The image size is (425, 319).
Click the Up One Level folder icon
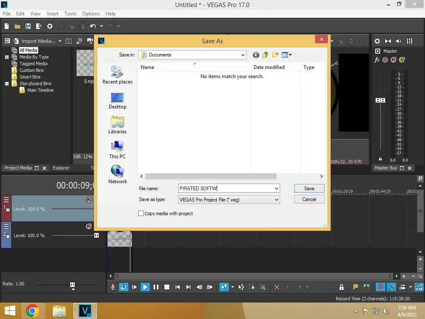coord(265,55)
